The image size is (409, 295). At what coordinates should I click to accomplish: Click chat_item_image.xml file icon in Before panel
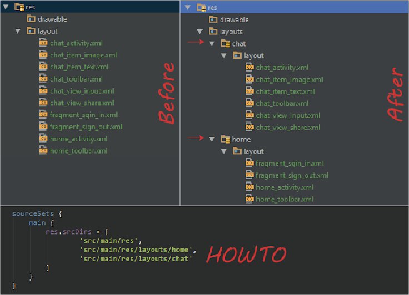43,54
